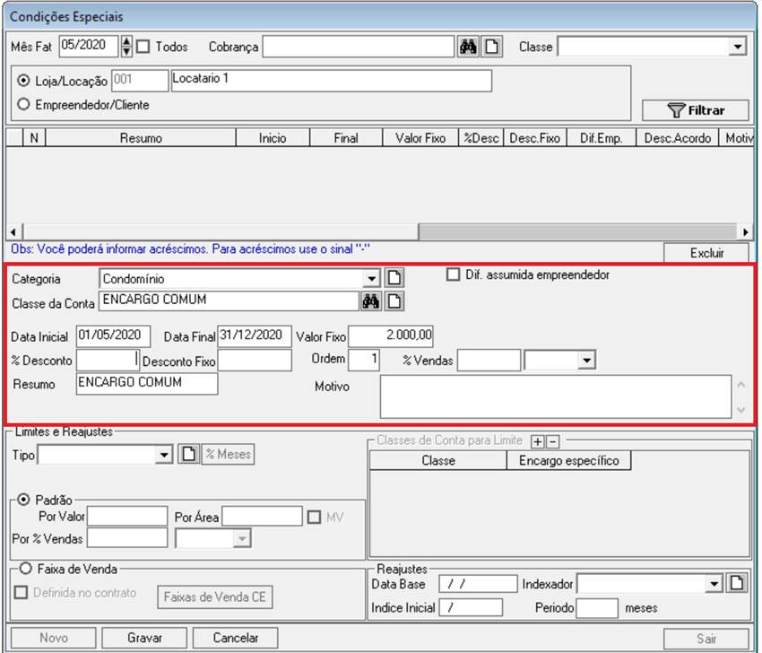Expand the Indexador dropdown
The height and width of the screenshot is (653, 762).
click(714, 583)
